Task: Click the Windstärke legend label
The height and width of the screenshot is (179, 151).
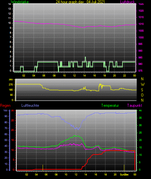Action: click(x=20, y=2)
